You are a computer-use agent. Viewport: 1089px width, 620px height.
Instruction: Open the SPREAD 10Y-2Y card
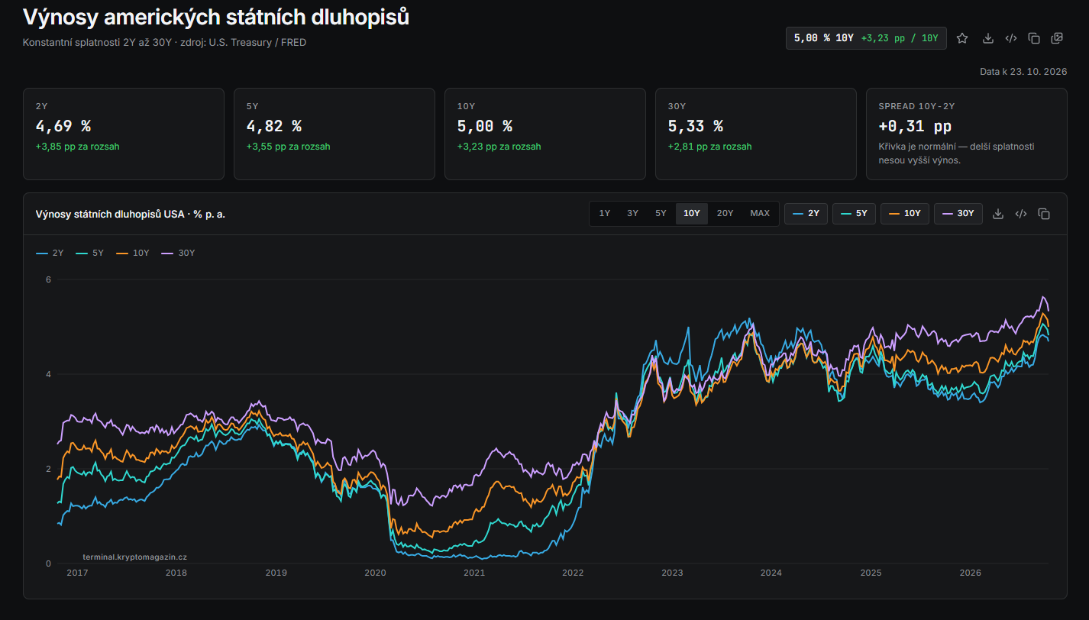tap(966, 134)
